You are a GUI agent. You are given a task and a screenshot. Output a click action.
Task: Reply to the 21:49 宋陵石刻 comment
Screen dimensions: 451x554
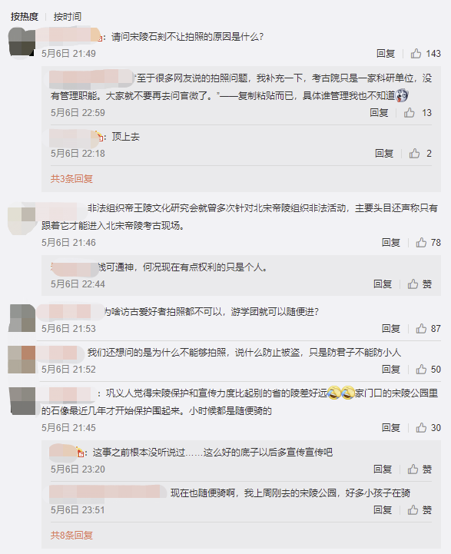coord(386,53)
